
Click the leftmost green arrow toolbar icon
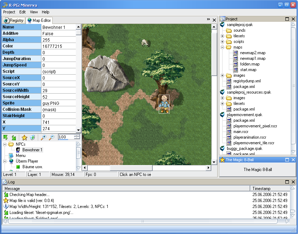pos(6,137)
